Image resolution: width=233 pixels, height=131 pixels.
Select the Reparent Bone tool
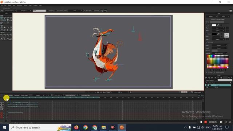pyautogui.click(x=11, y=18)
